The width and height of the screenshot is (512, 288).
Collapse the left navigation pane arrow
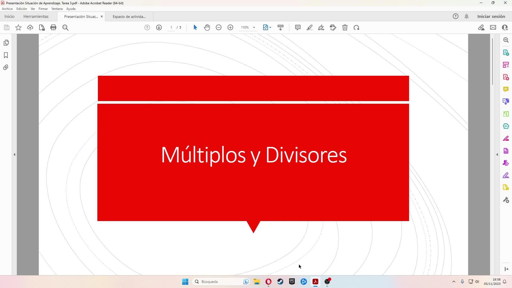pyautogui.click(x=14, y=154)
